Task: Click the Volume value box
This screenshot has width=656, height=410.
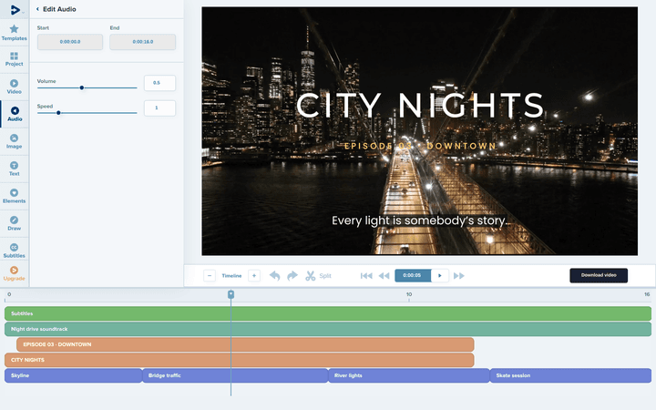Action: click(159, 83)
